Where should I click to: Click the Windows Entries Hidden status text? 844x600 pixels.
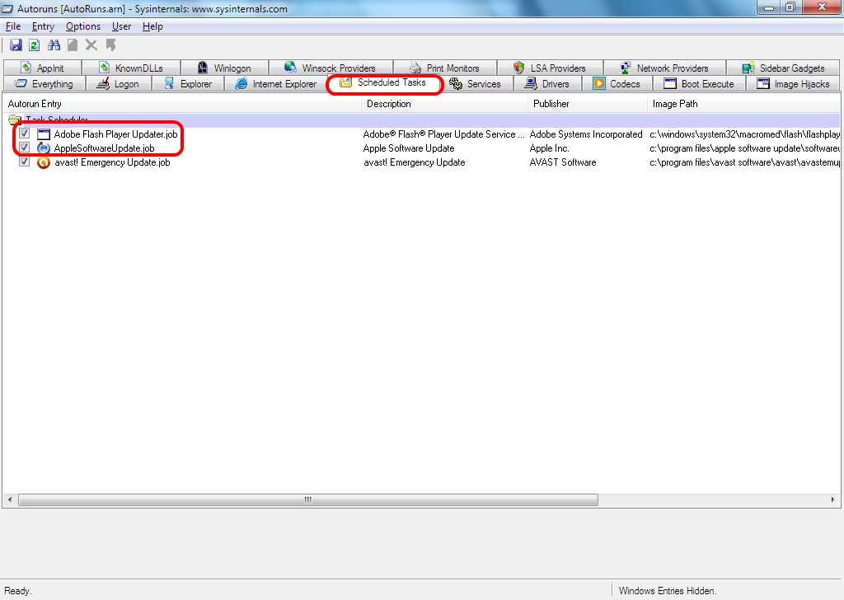coord(668,590)
